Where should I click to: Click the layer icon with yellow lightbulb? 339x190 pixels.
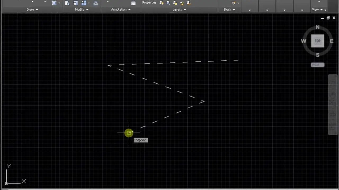point(161,3)
